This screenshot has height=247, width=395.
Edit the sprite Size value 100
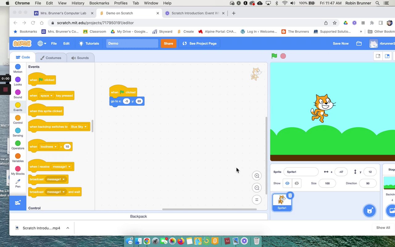coord(327,183)
